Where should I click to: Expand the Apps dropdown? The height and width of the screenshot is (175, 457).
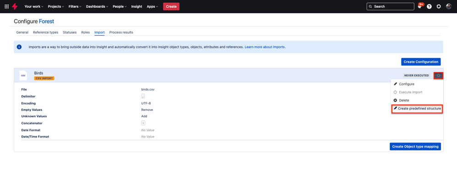pyautogui.click(x=152, y=6)
